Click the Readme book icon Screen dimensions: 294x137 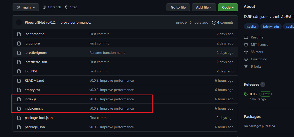point(246,37)
